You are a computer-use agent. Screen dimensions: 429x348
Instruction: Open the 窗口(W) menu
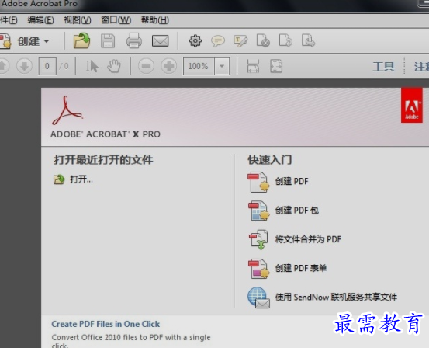pyautogui.click(x=116, y=20)
